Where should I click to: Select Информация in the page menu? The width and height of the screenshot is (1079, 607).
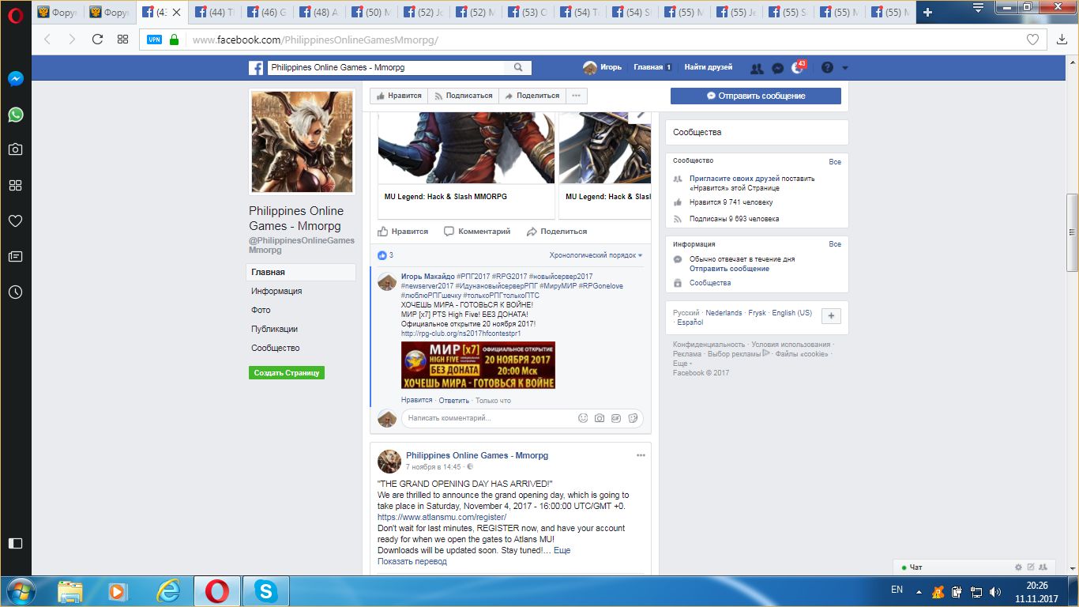(276, 291)
